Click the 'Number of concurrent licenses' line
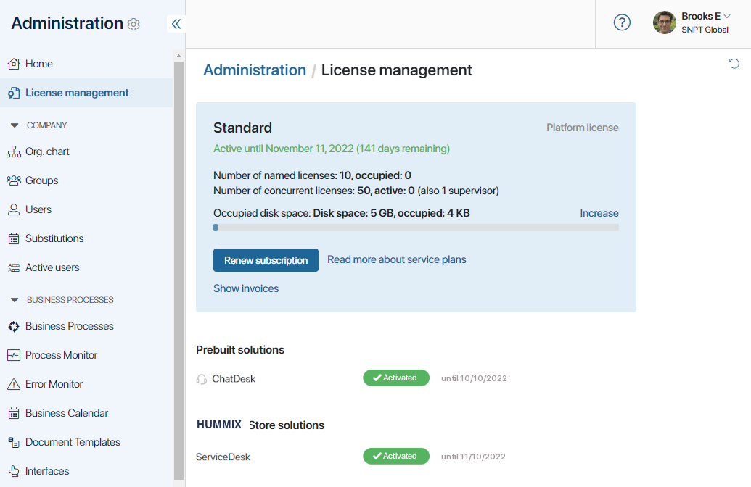Screen dimensions: 751x487 coord(356,191)
